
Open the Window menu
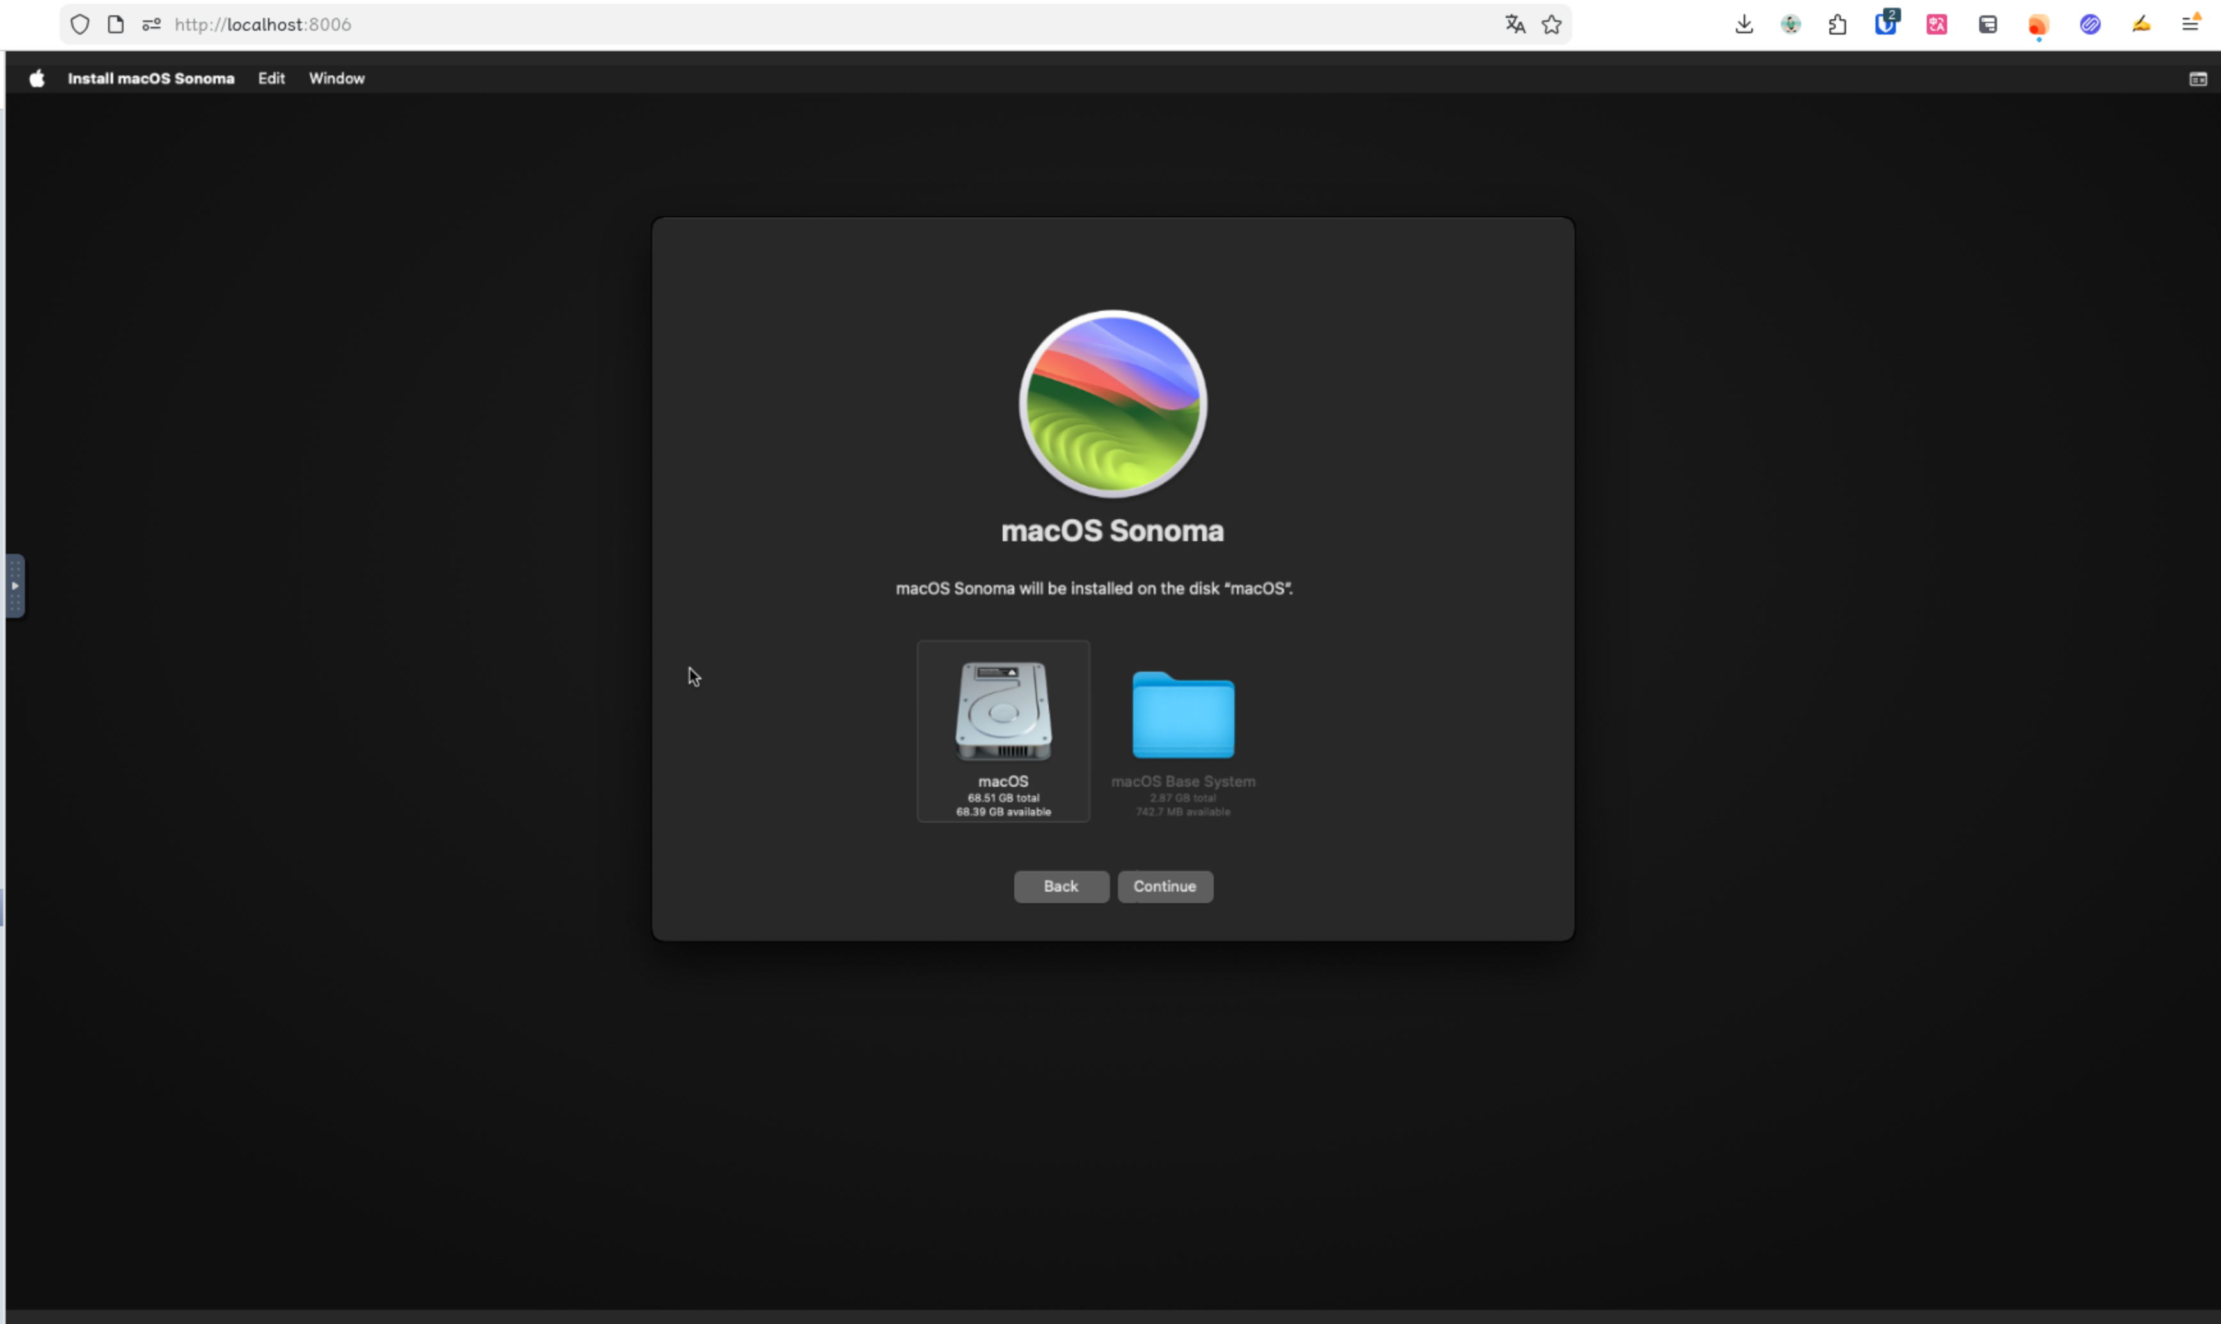point(337,79)
